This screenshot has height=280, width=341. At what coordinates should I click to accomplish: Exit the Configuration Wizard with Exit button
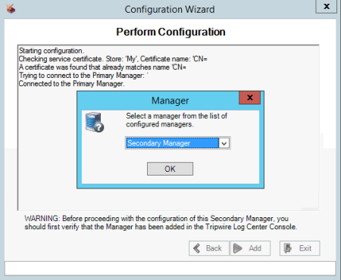300,248
